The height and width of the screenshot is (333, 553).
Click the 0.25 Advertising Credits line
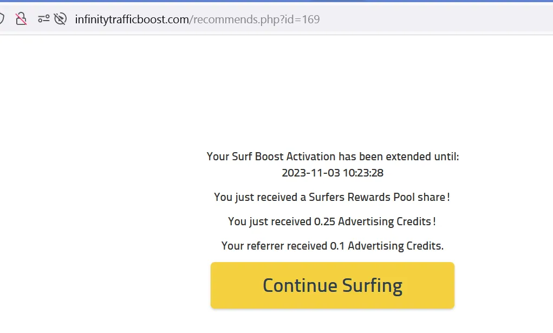(332, 221)
